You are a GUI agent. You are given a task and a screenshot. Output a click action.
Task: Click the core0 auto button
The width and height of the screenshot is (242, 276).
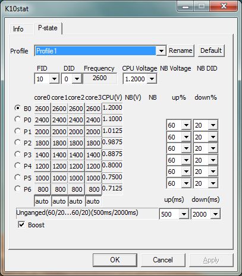(42, 201)
